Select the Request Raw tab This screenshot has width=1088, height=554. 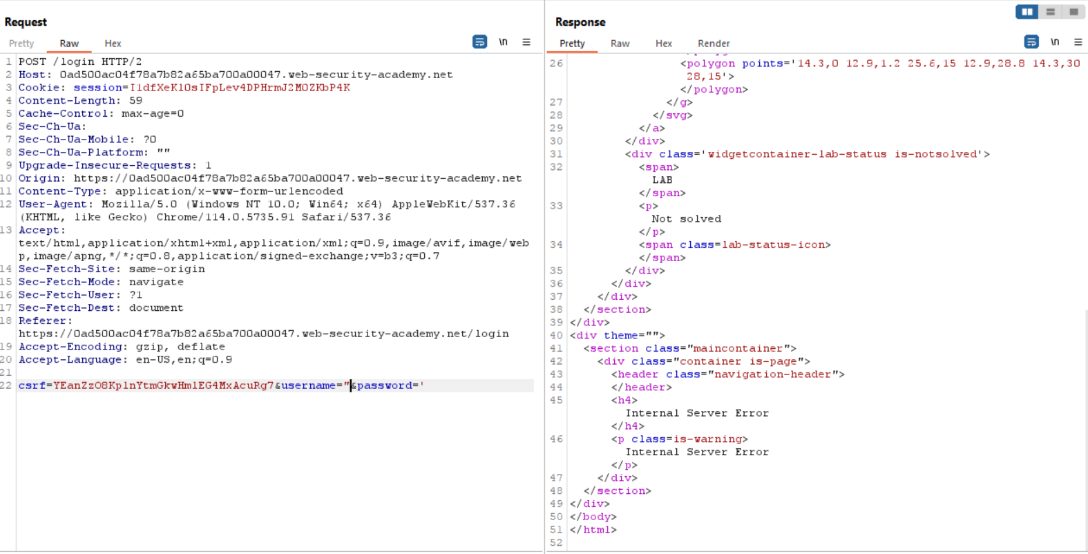(x=69, y=44)
